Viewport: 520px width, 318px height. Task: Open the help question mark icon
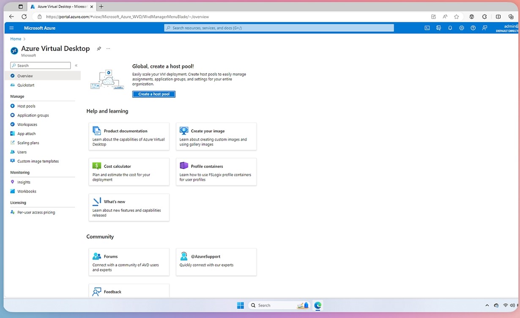point(473,28)
